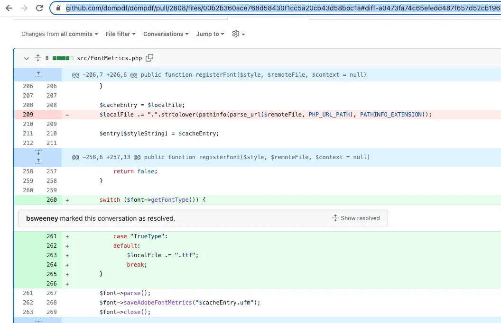Copy the src/FontMetrics.php file path

pyautogui.click(x=149, y=58)
